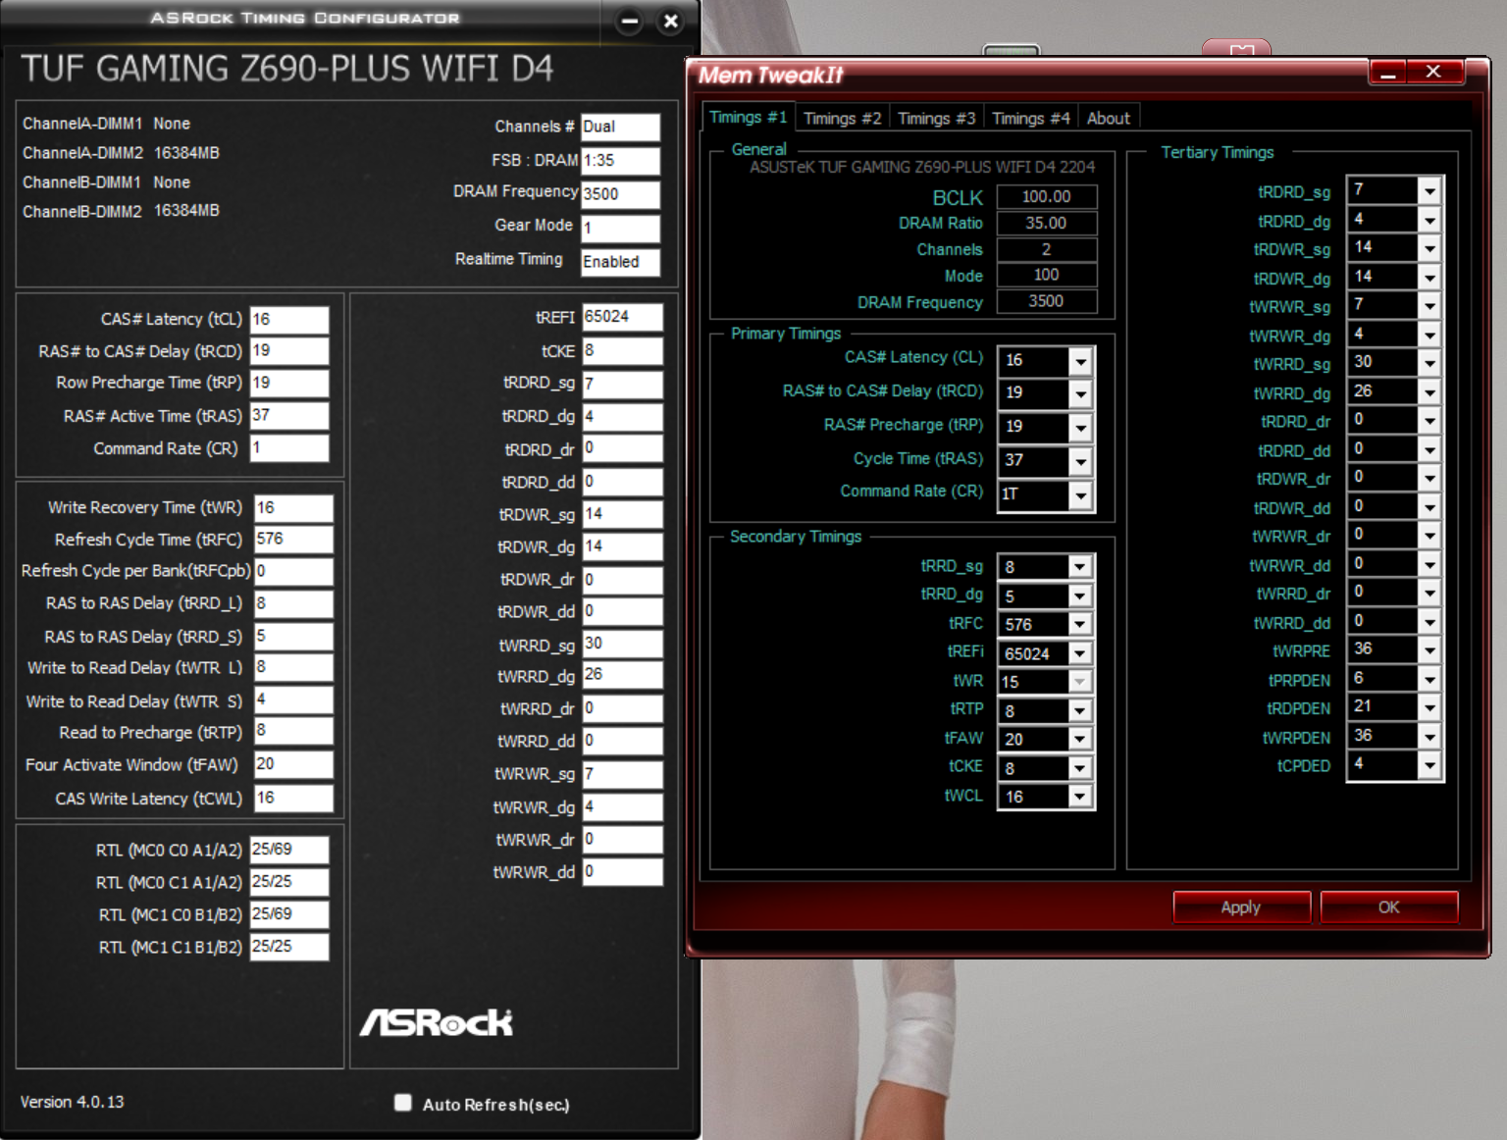The width and height of the screenshot is (1507, 1140).
Task: Go to the Timings #4 tab
Action: pos(1030,119)
